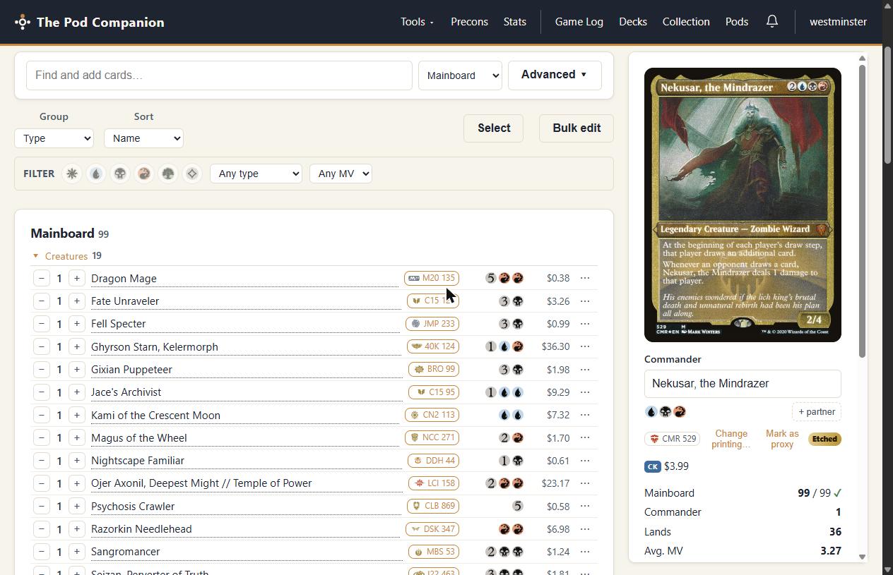The height and width of the screenshot is (575, 893).
Task: Open Nightscape Familiar row options menu
Action: pos(585,461)
